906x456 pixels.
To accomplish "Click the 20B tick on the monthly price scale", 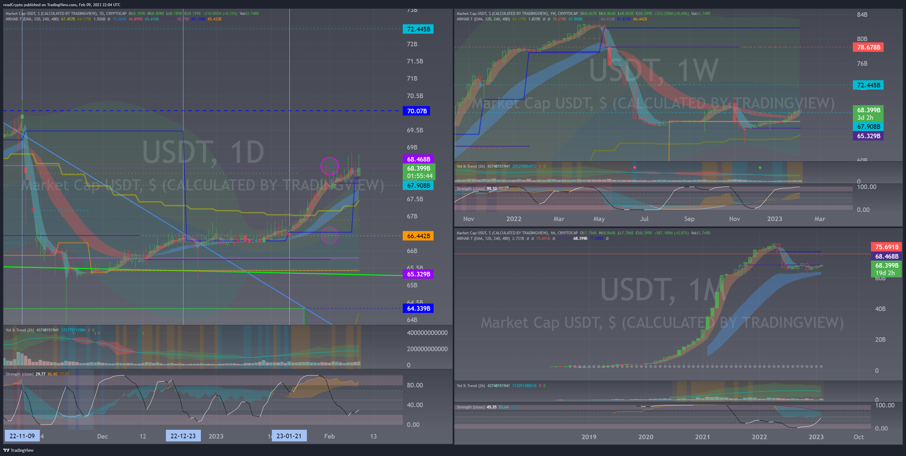I will coord(880,340).
